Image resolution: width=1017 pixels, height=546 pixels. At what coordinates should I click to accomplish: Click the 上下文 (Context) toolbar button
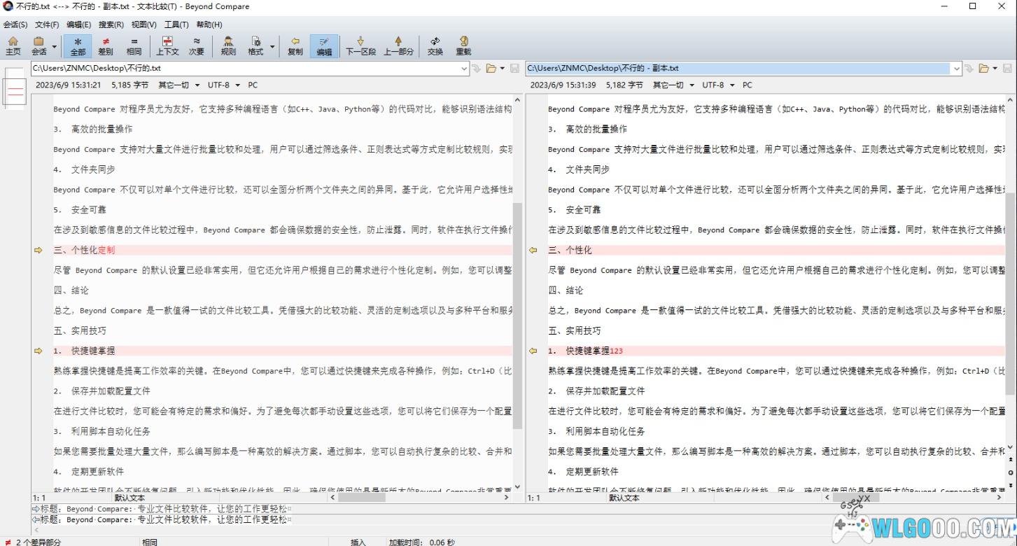tap(167, 45)
